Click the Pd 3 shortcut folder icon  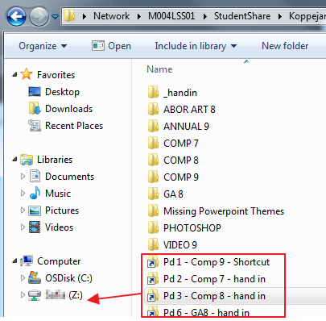[153, 295]
